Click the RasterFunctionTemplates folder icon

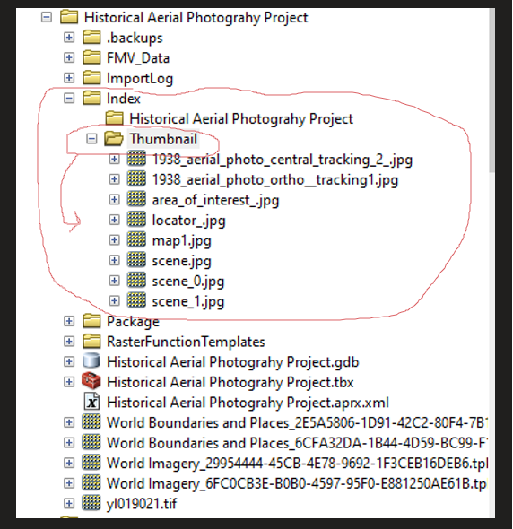coord(91,341)
